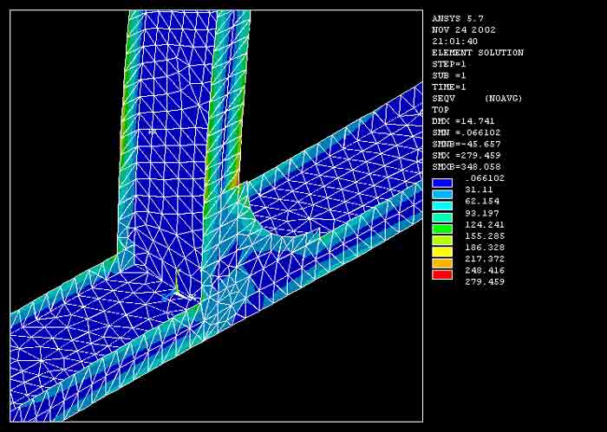Click the 'SMN =.066102' value
Image resolution: width=607 pixels, height=432 pixels.
(x=467, y=132)
